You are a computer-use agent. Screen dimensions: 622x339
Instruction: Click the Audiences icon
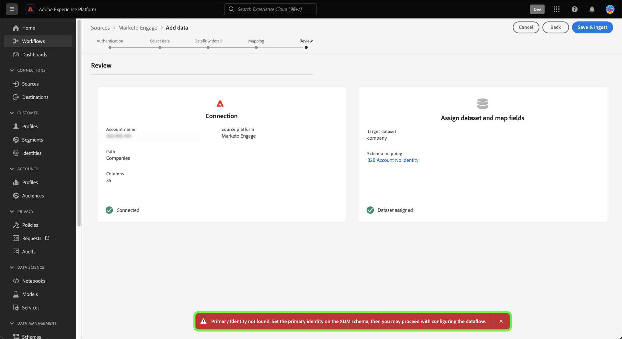point(16,196)
